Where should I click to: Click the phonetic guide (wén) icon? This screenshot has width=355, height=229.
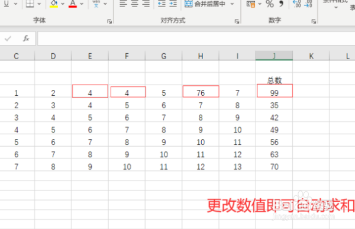[x=96, y=4]
